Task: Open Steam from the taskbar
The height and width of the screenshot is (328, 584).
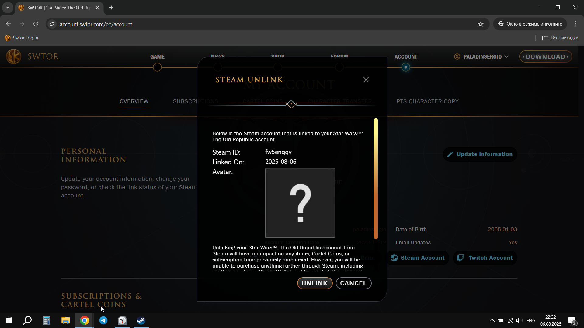Action: point(141,320)
